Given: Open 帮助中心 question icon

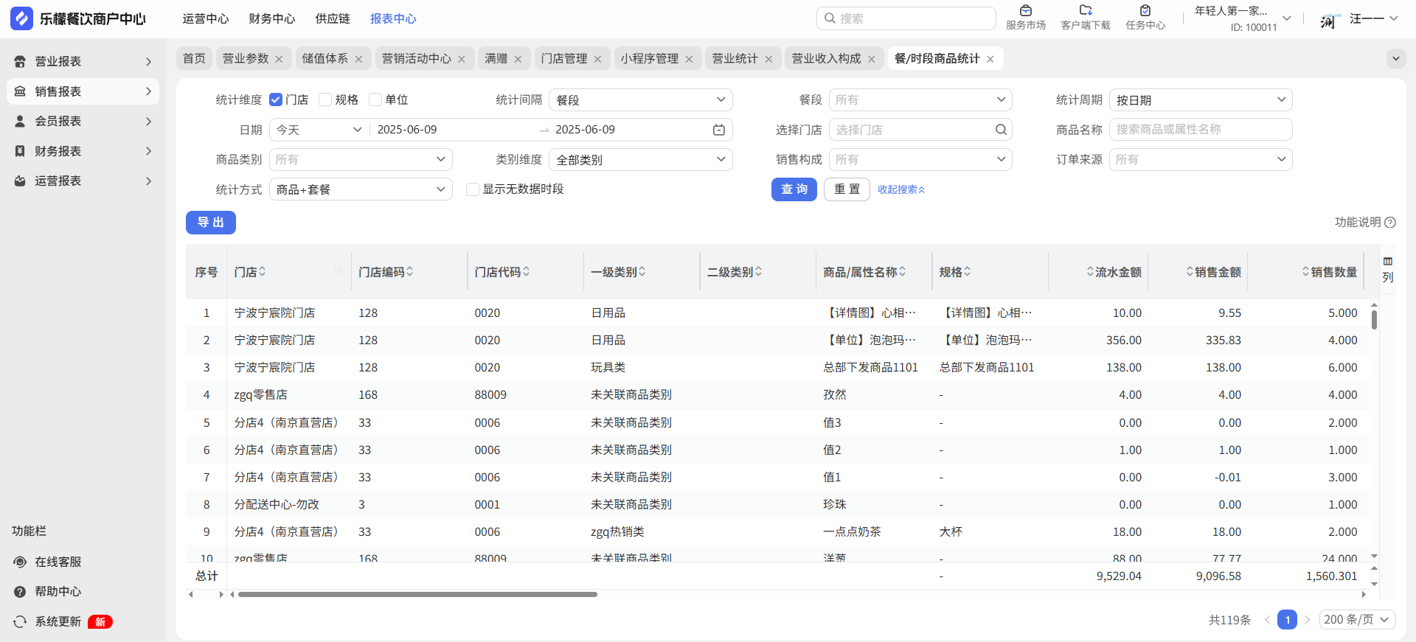Looking at the screenshot, I should 20,592.
